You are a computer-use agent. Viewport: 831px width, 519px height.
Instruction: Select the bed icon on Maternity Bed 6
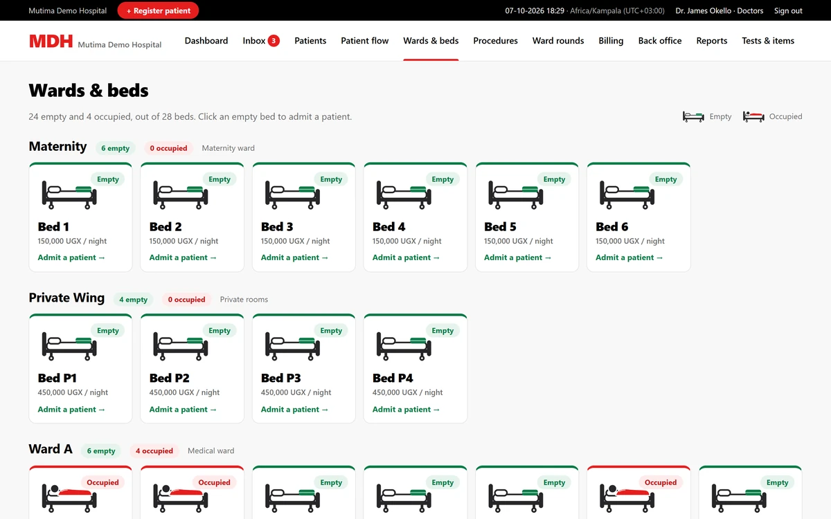pyautogui.click(x=627, y=194)
